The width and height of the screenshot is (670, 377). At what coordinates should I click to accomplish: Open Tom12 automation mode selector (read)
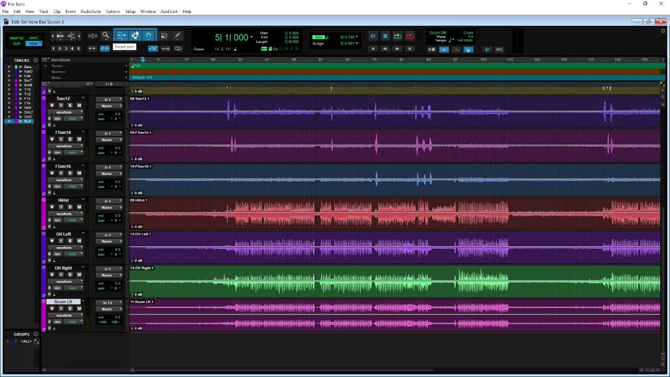point(73,118)
